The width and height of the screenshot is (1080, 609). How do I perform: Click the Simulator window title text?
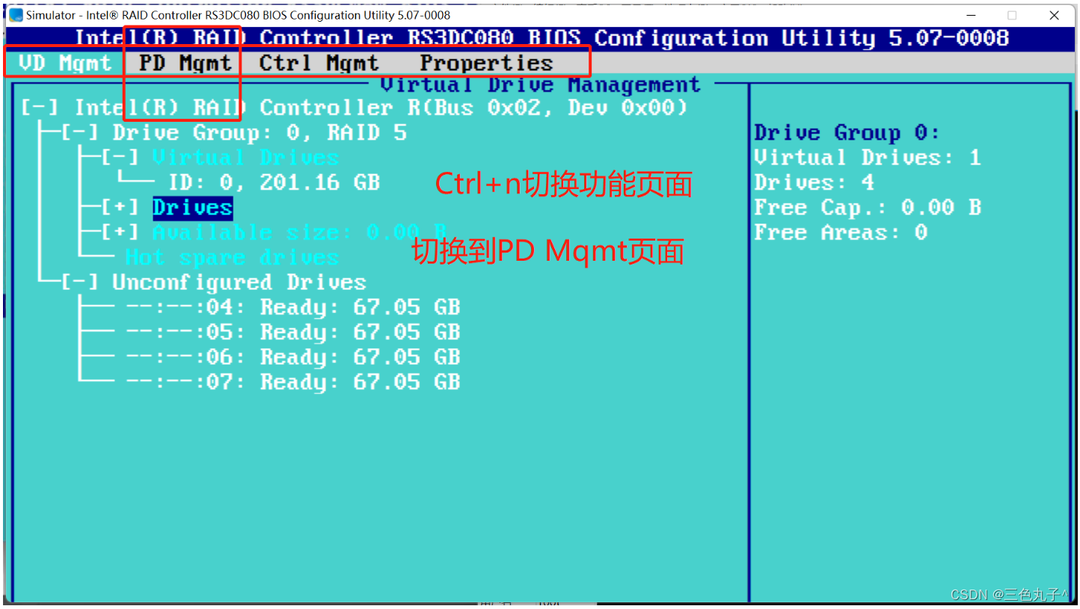[x=238, y=15]
